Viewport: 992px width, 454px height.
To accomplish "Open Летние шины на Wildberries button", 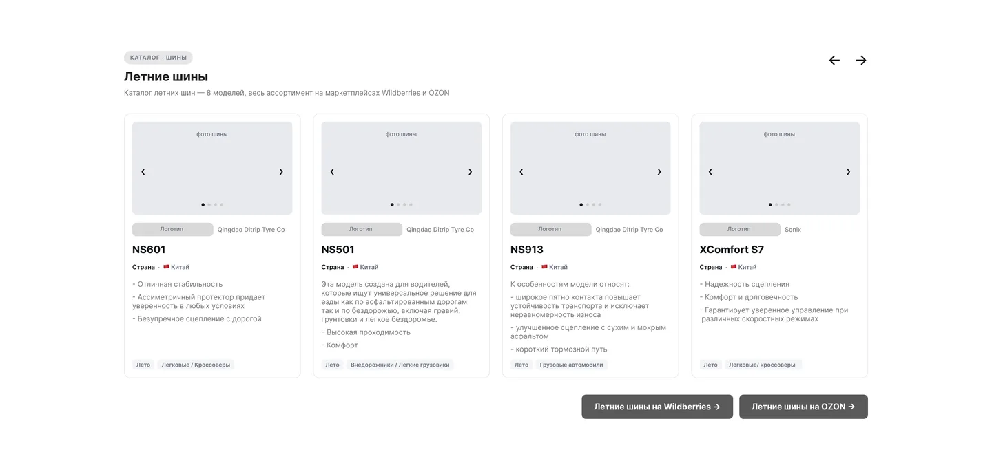I will [x=657, y=407].
